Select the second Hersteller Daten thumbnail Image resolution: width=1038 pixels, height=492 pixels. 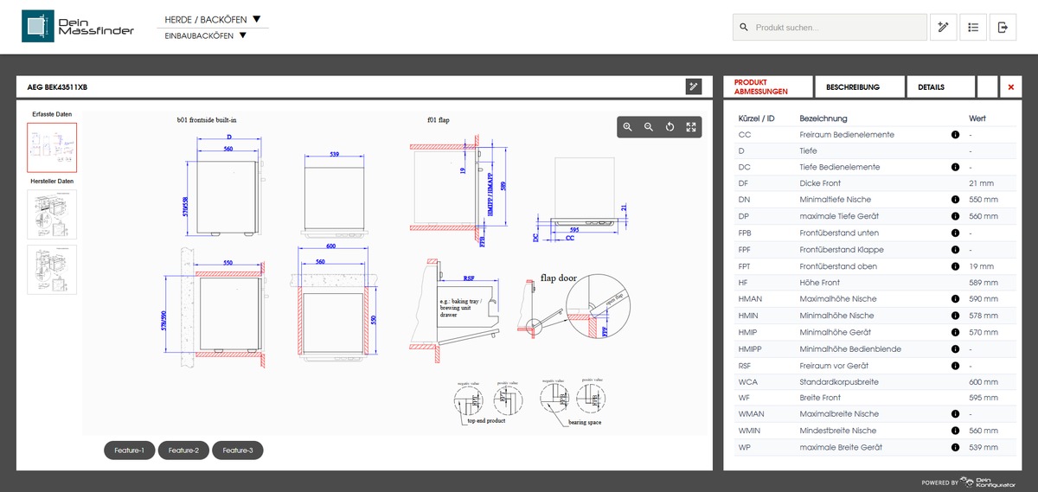pos(52,270)
